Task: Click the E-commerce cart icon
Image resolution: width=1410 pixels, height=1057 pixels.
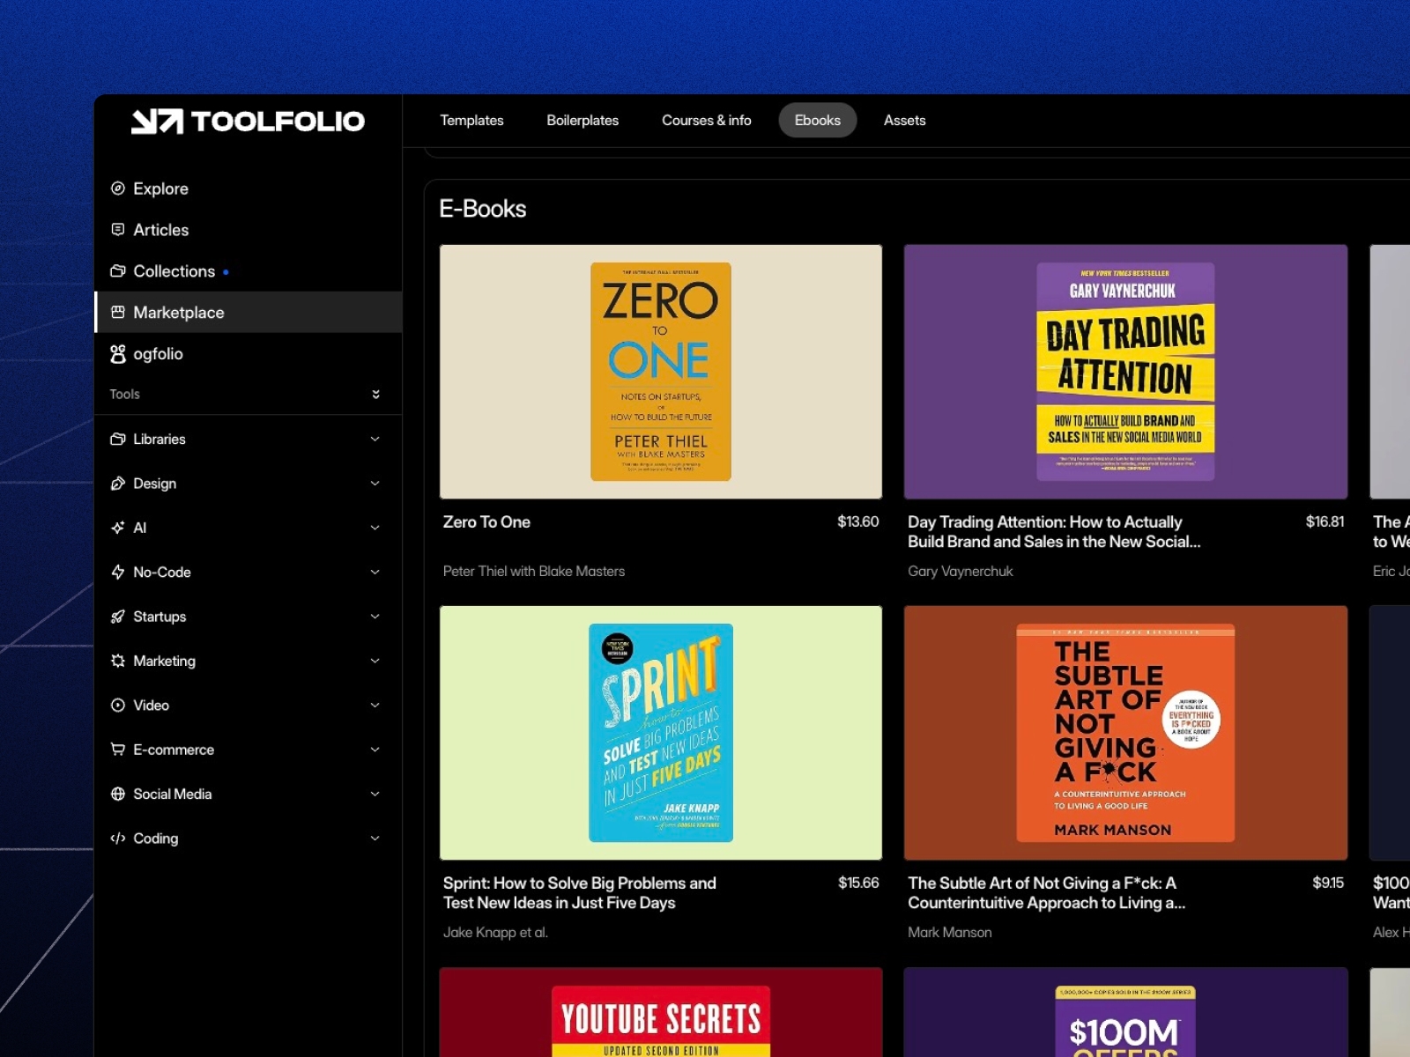Action: [118, 750]
